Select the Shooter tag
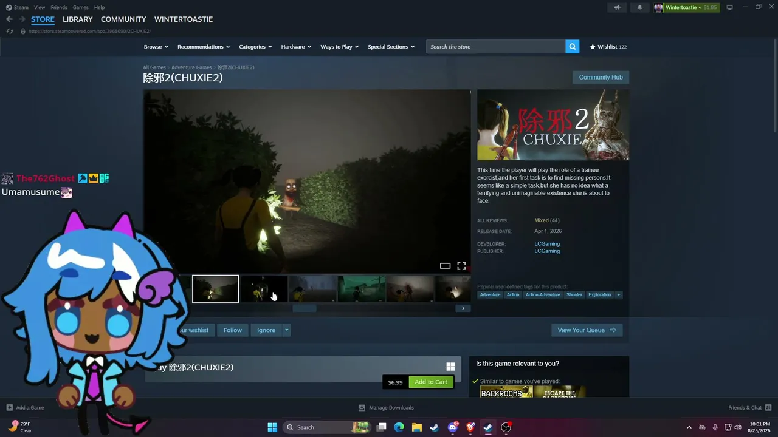Viewport: 778px width, 437px height. click(x=574, y=295)
